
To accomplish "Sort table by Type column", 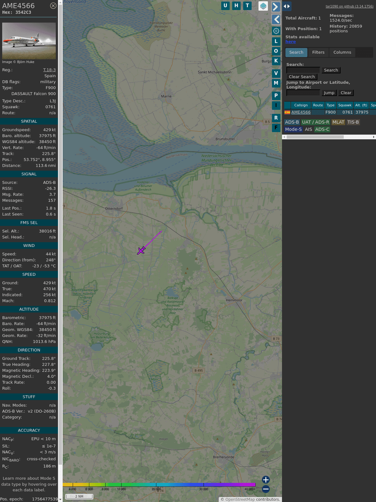I will [x=331, y=105].
